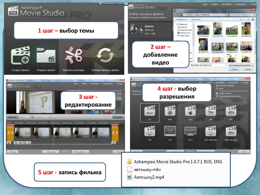Click the blue help icon in the Открыть dialog
This screenshot has width=260, height=195.
tap(253, 19)
